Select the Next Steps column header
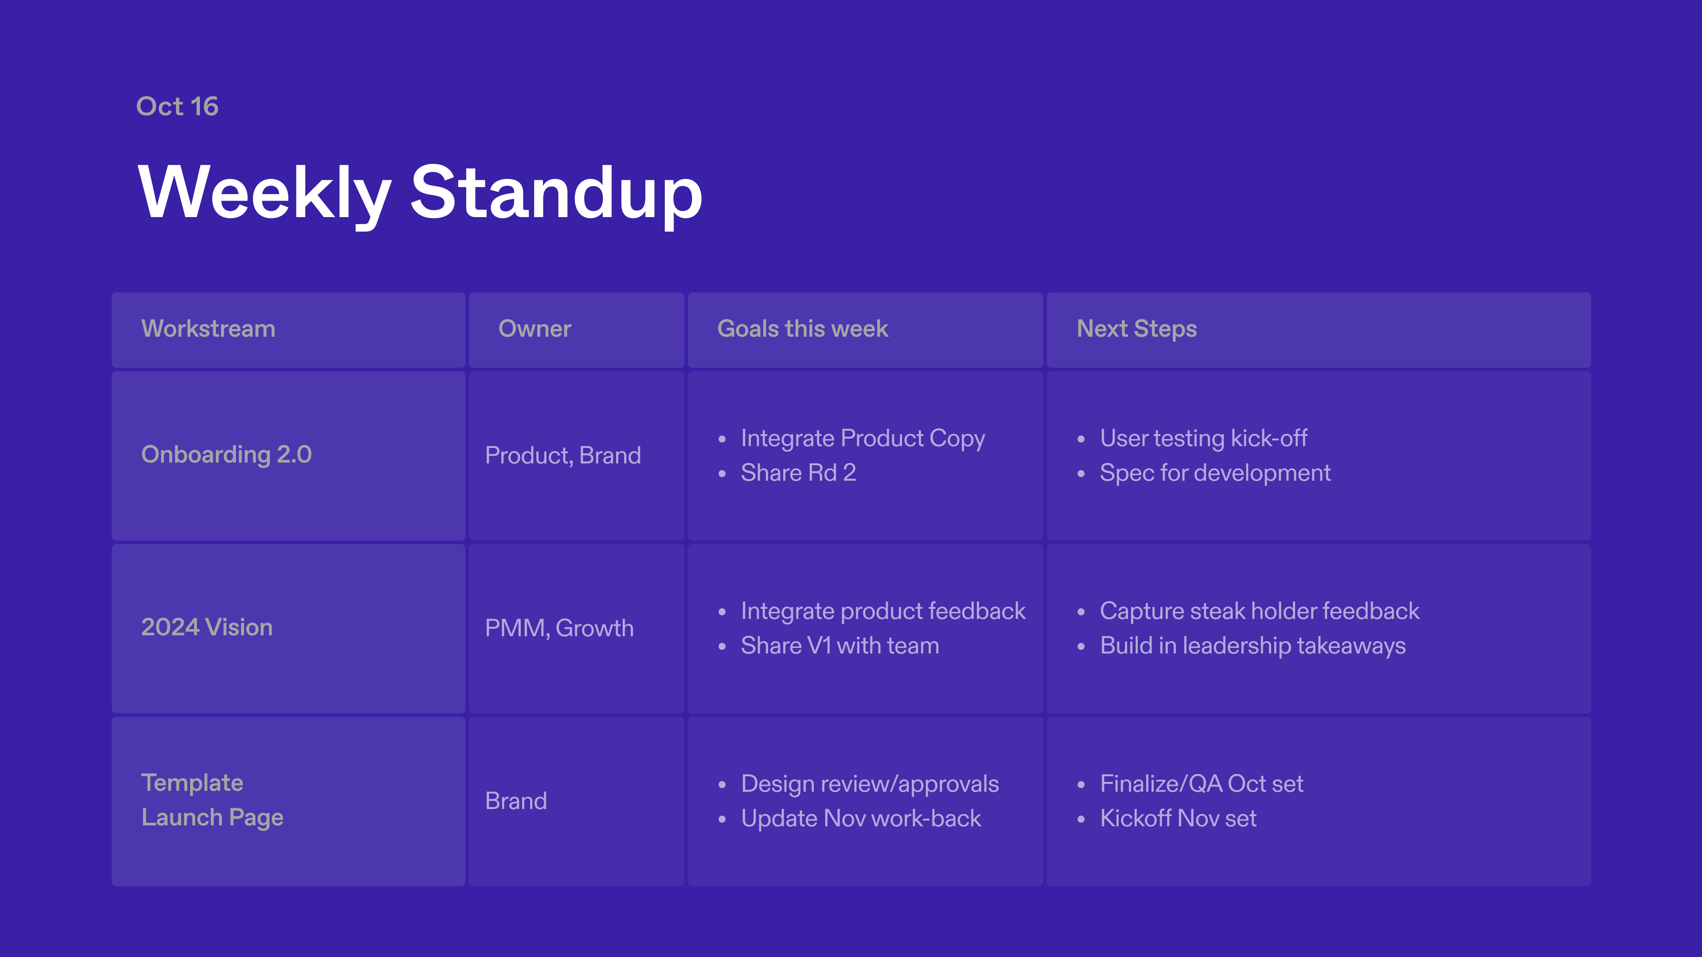The width and height of the screenshot is (1702, 957). click(x=1136, y=329)
